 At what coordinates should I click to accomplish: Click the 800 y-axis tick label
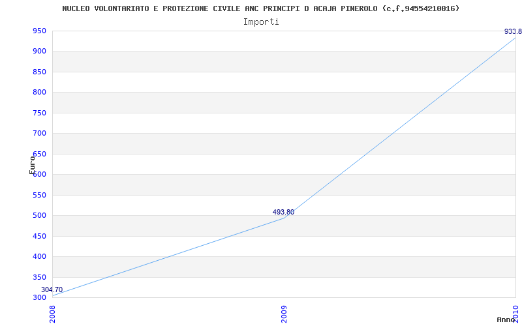38,92
